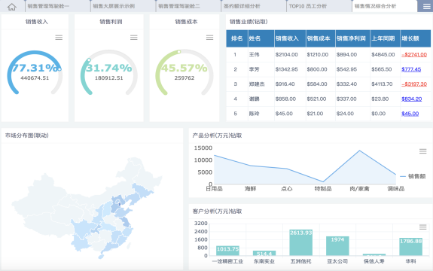Click the 日用品 axis label
433x271 pixels.
click(x=215, y=189)
